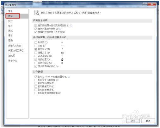Toggle the 空格 checkbox
This screenshot has width=160, height=128.
pos(36,46)
